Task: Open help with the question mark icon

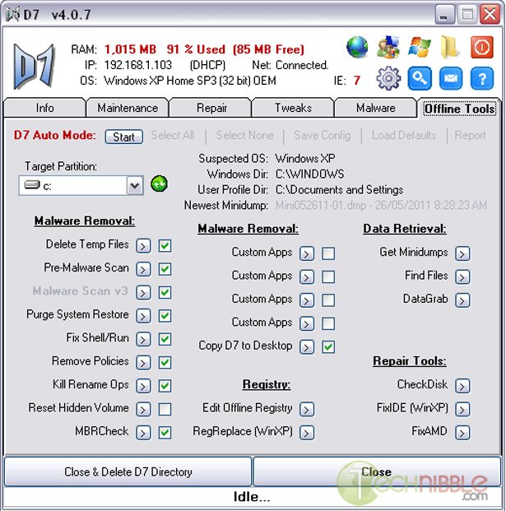Action: (481, 79)
